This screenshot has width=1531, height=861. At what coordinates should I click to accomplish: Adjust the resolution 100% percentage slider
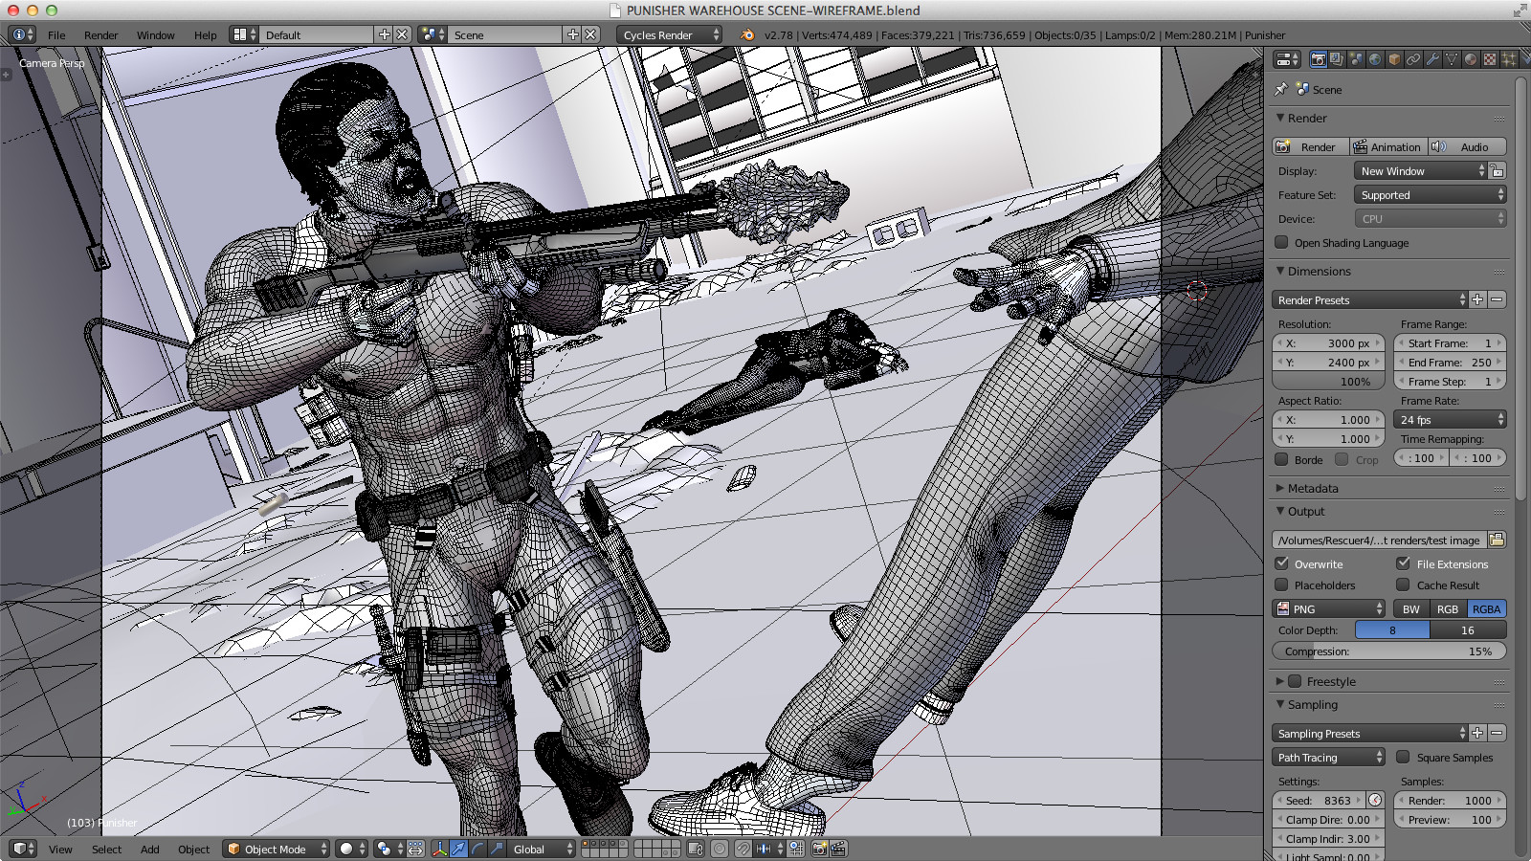pos(1329,381)
